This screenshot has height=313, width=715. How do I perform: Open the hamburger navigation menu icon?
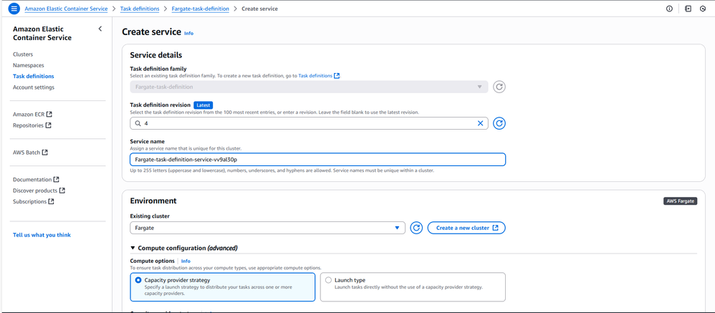click(14, 9)
